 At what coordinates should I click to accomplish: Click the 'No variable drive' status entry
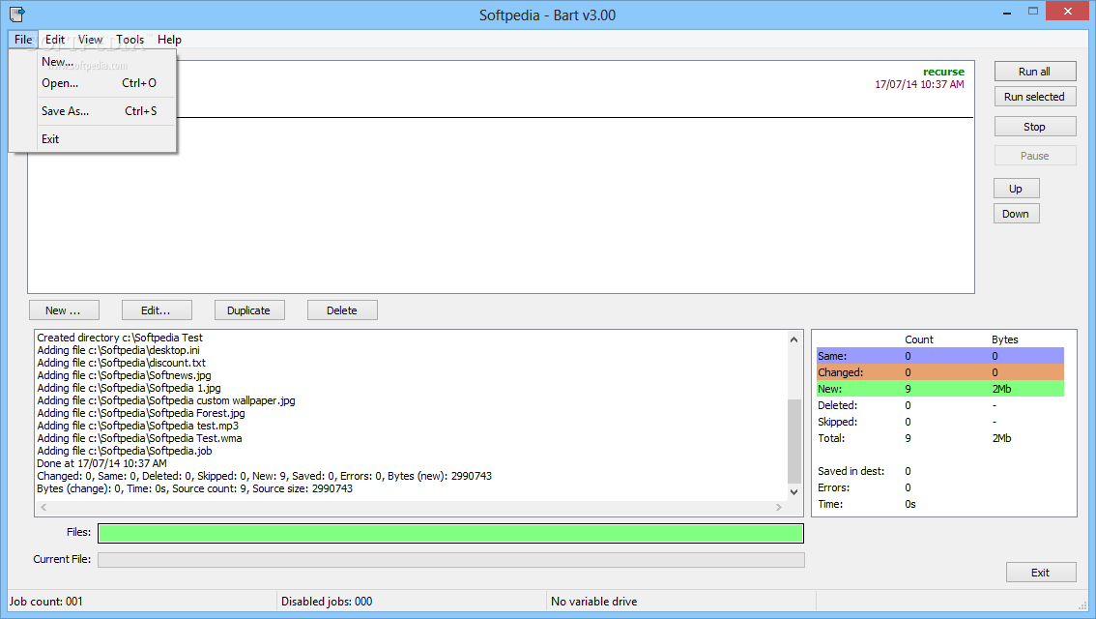[594, 601]
